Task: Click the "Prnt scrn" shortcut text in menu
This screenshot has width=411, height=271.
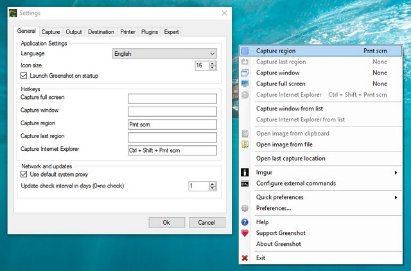Action: coord(375,51)
